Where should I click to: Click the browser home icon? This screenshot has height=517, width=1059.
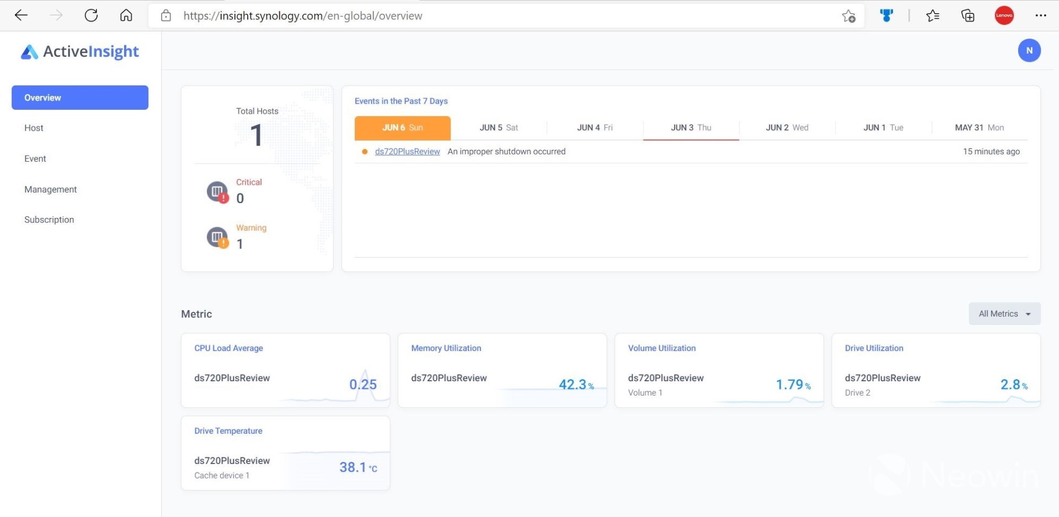click(126, 15)
